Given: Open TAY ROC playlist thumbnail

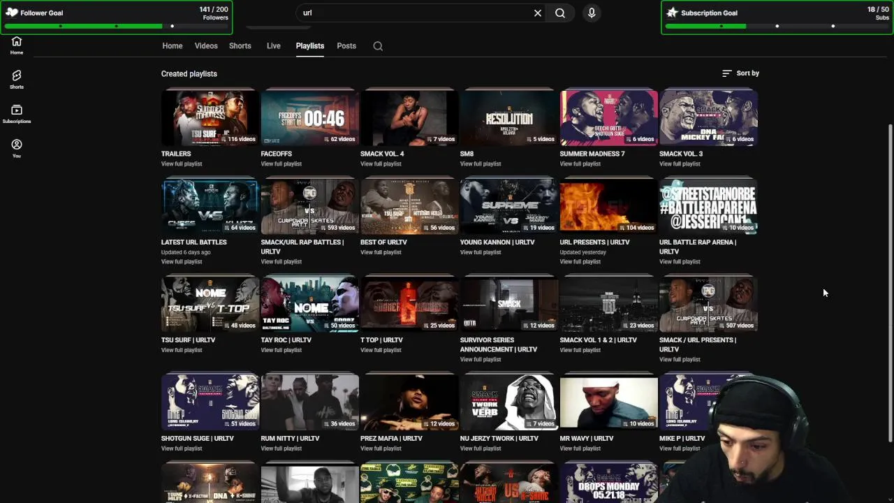Looking at the screenshot, I should pos(310,304).
